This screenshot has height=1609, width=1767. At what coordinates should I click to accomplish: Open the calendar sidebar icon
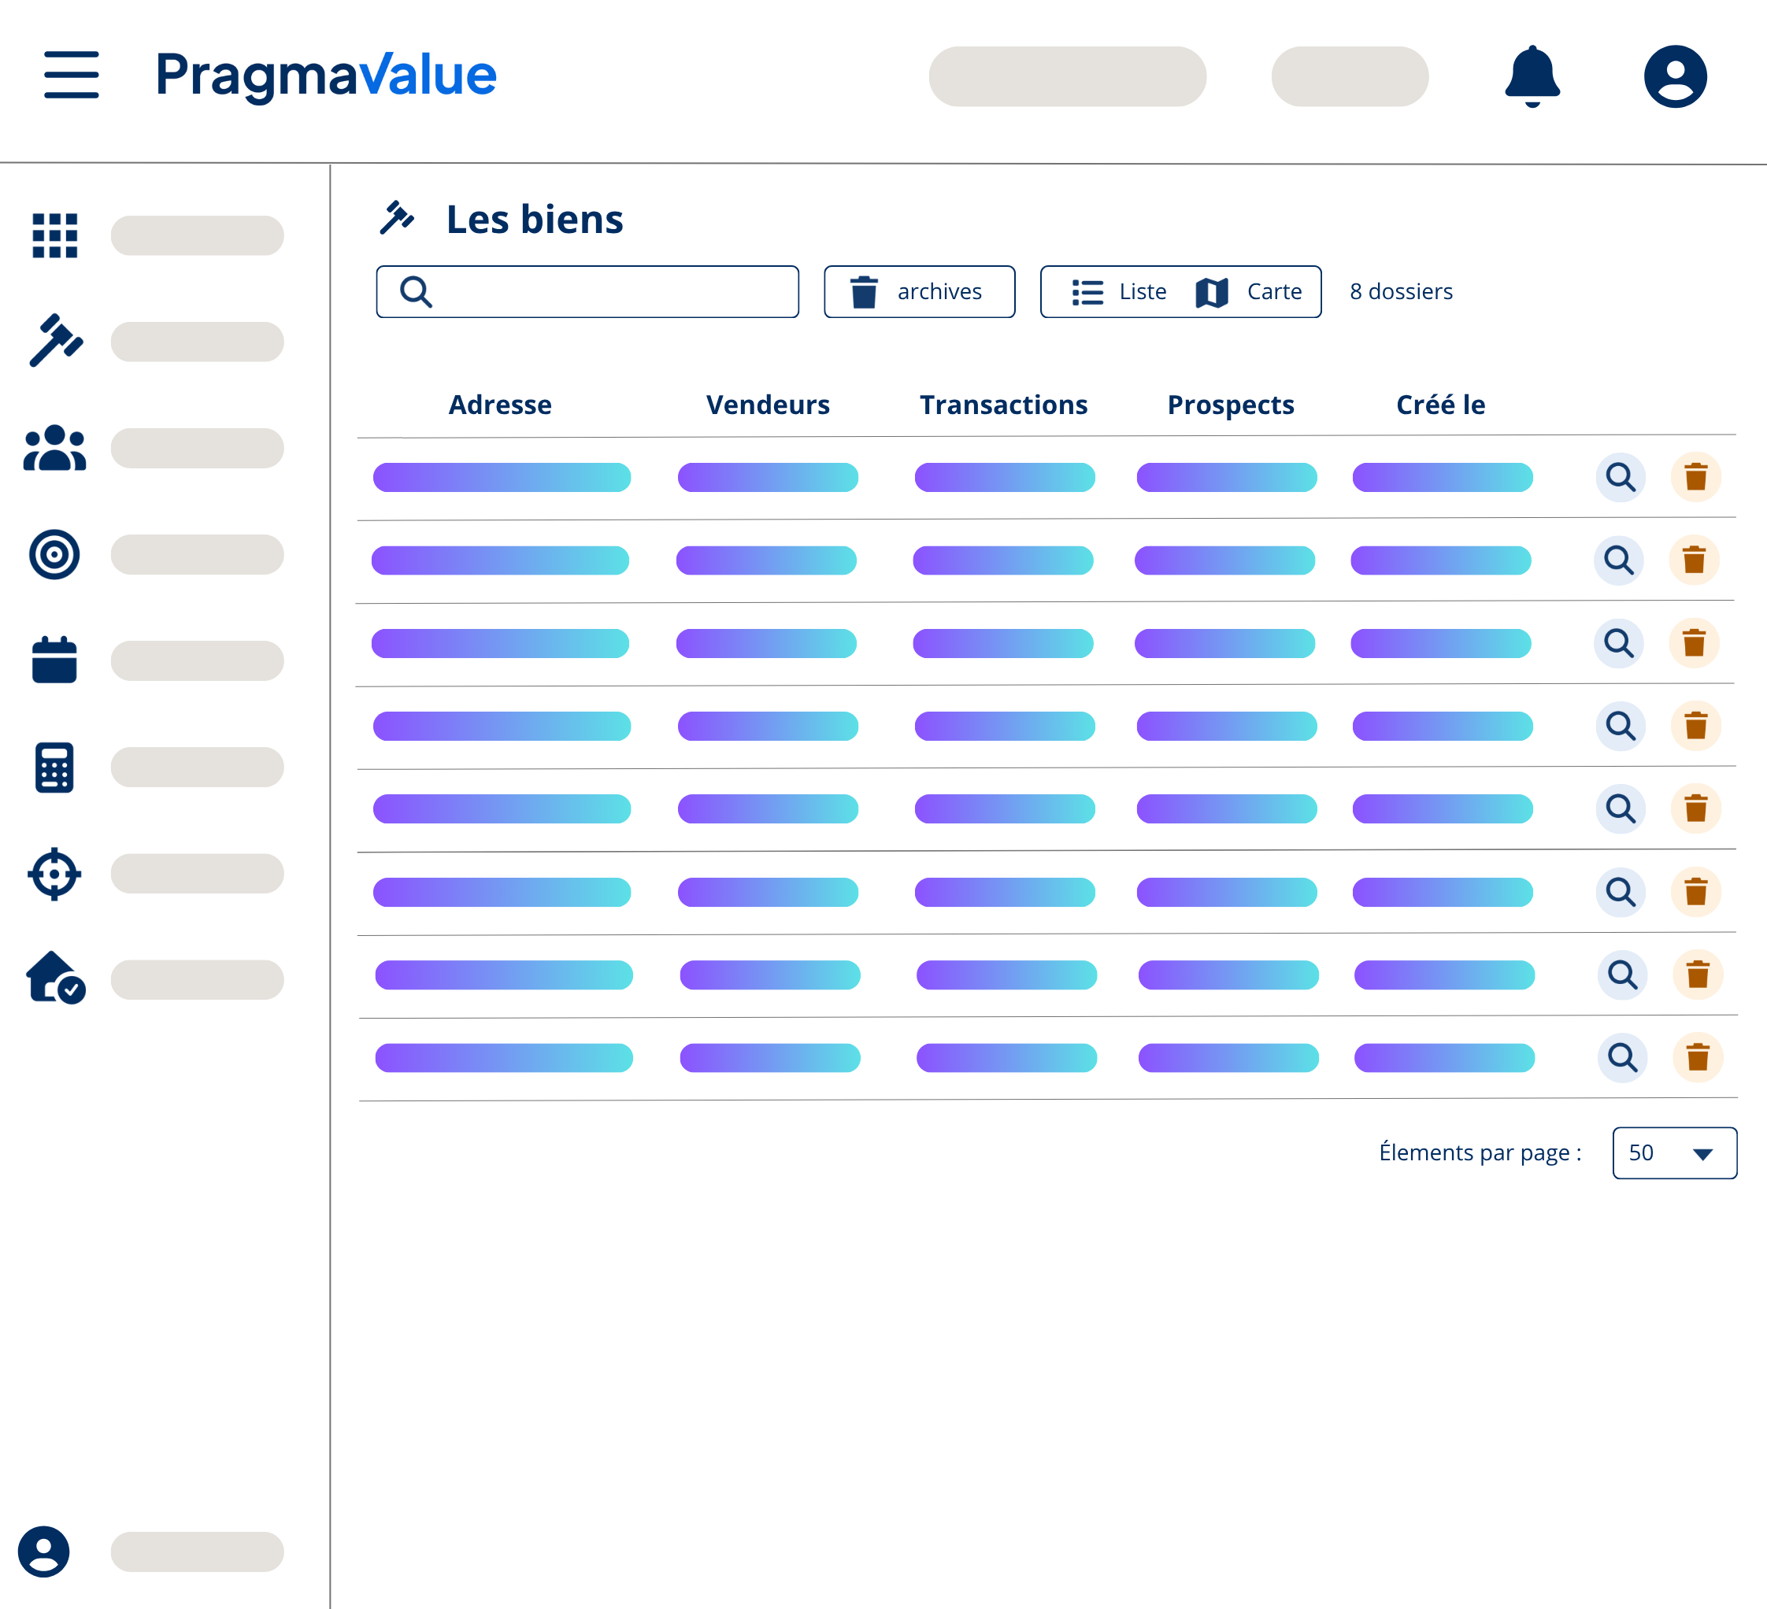(54, 660)
